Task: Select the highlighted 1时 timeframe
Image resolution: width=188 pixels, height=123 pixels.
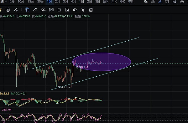Action: (x=50, y=2)
